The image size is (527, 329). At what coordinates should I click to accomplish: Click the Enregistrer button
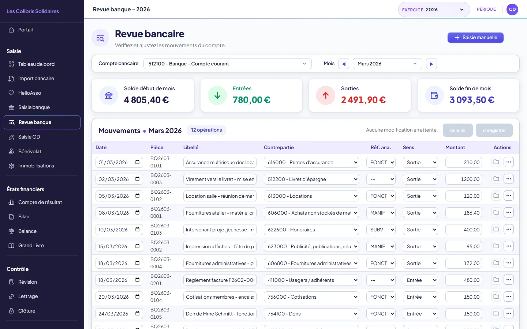494,130
